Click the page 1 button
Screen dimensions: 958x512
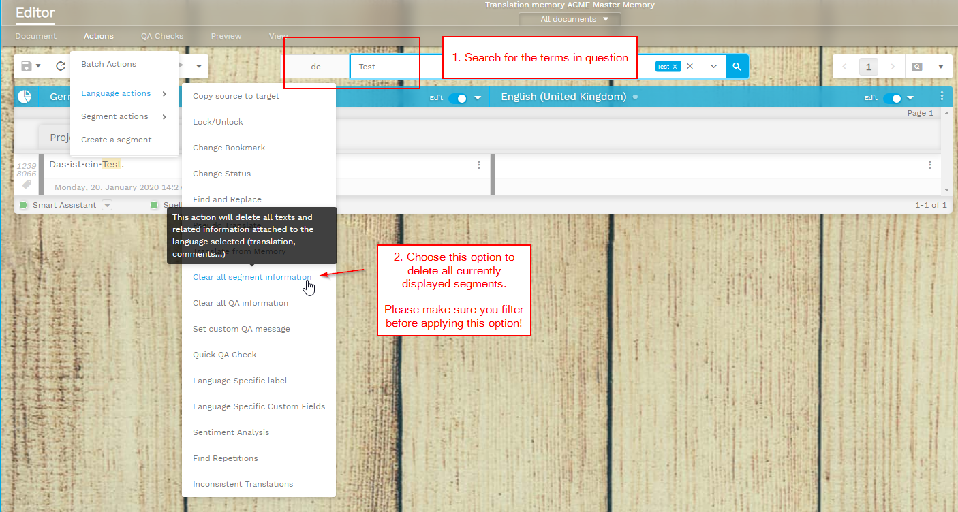click(x=869, y=67)
